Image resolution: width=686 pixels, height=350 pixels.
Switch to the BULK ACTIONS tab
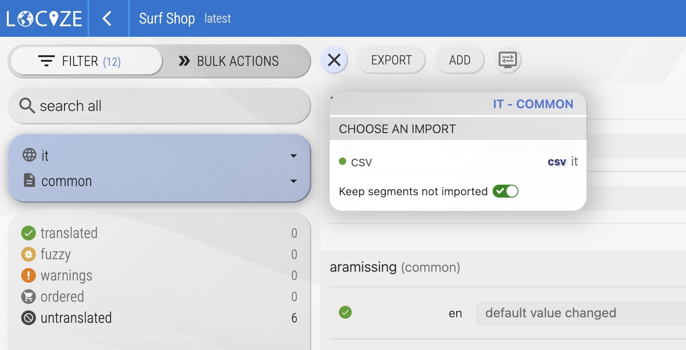pos(229,61)
